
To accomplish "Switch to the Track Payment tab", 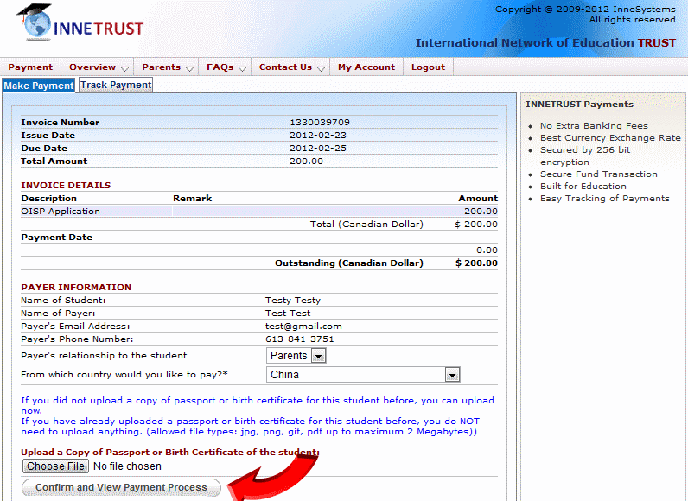I will [x=116, y=85].
